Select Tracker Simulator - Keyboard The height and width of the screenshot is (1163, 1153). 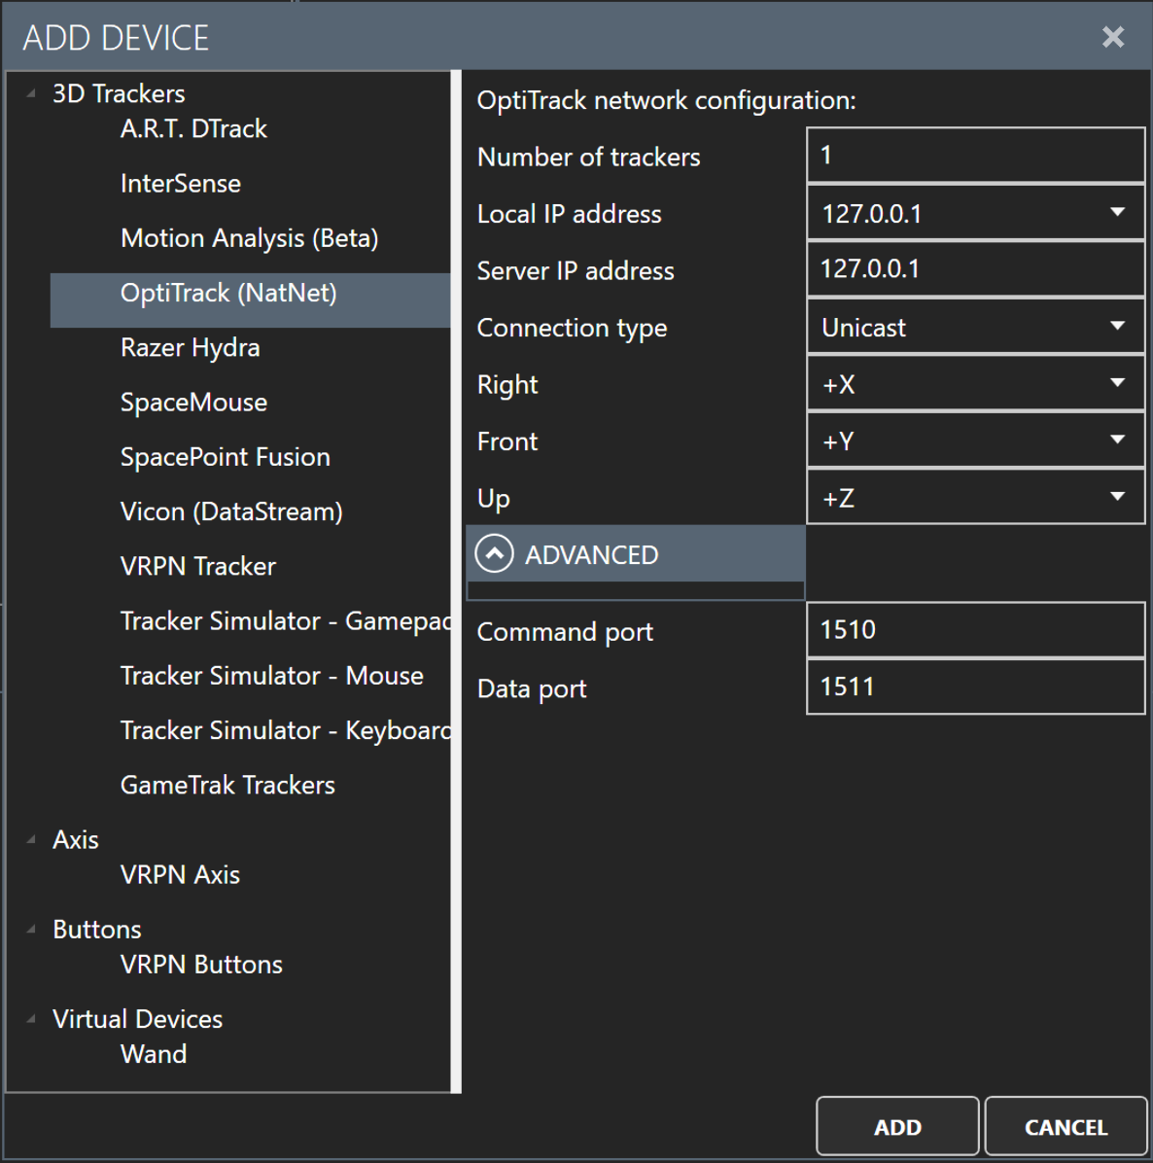[x=286, y=730]
